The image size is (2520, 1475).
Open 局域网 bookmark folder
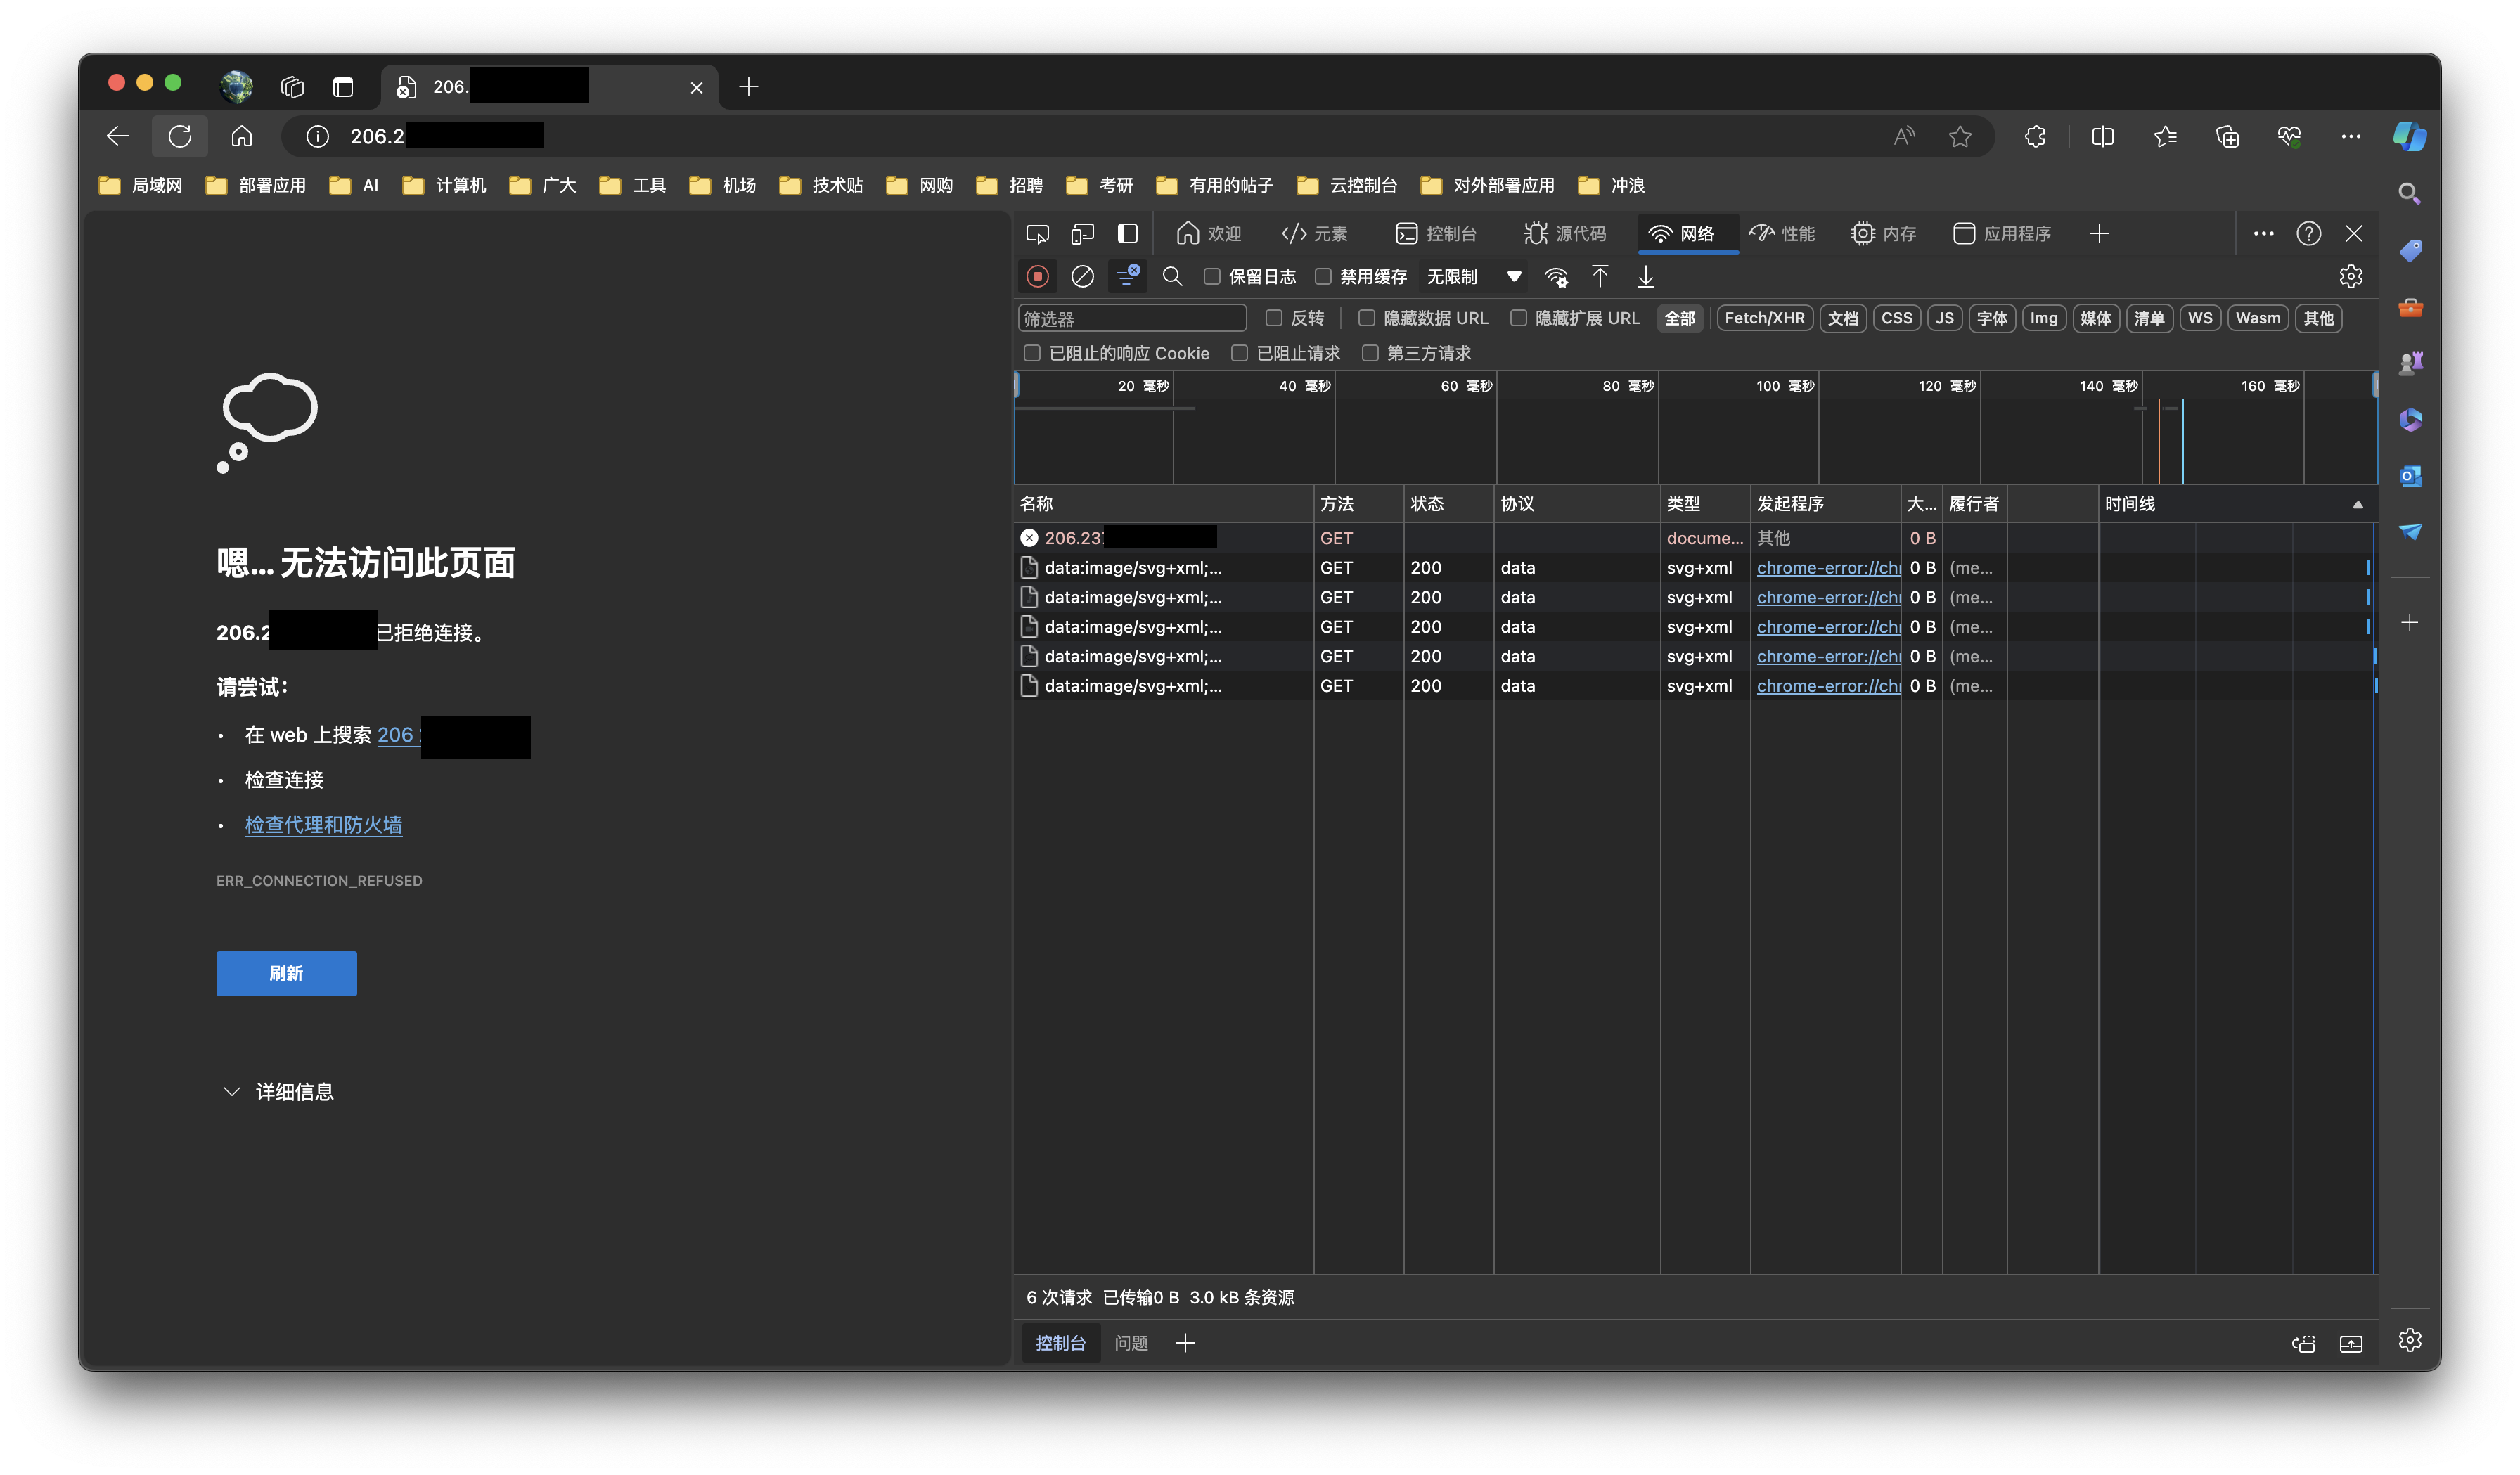[141, 185]
